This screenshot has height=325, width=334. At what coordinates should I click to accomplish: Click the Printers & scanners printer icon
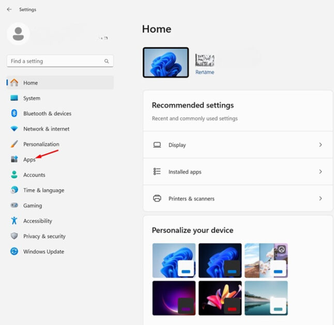pyautogui.click(x=157, y=198)
